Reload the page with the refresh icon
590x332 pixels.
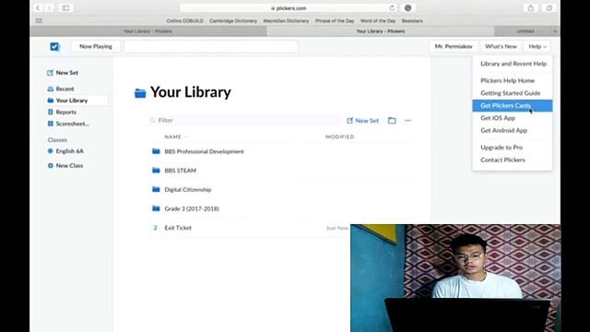pos(392,8)
